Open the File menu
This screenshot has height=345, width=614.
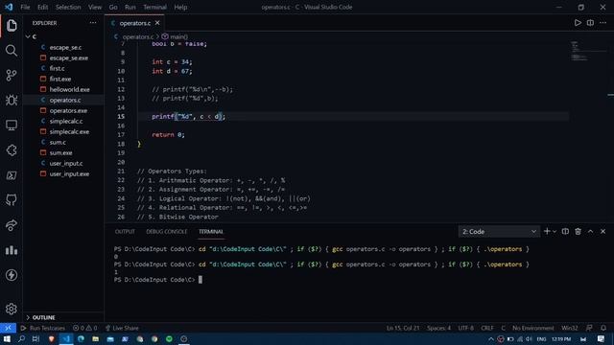(25, 7)
